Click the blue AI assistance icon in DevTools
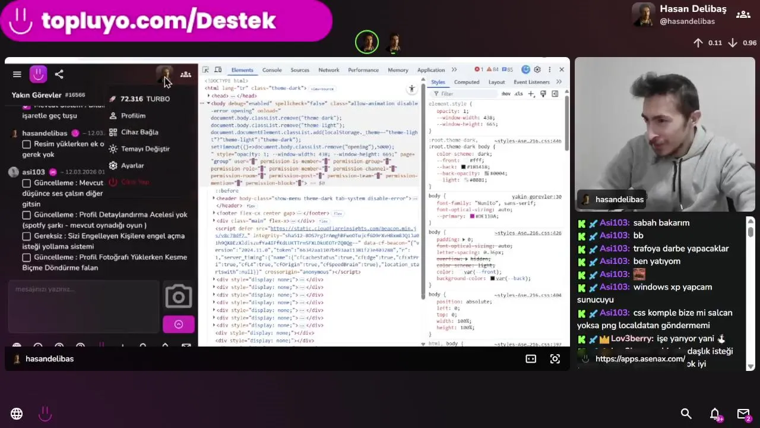Viewport: 760px width, 428px height. coord(525,70)
